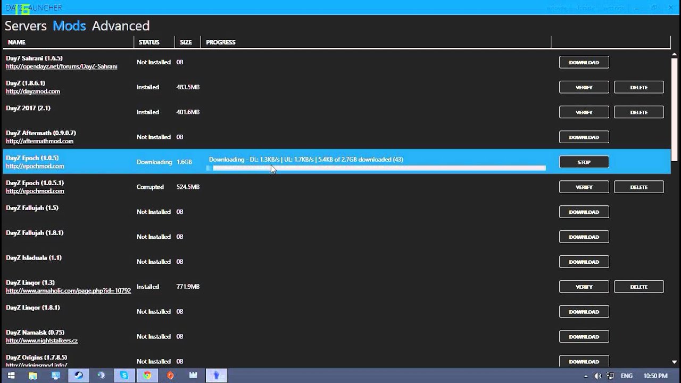Image resolution: width=681 pixels, height=383 pixels.
Task: Delete the DayZ (1.8.6.1) mod
Action: pyautogui.click(x=638, y=87)
